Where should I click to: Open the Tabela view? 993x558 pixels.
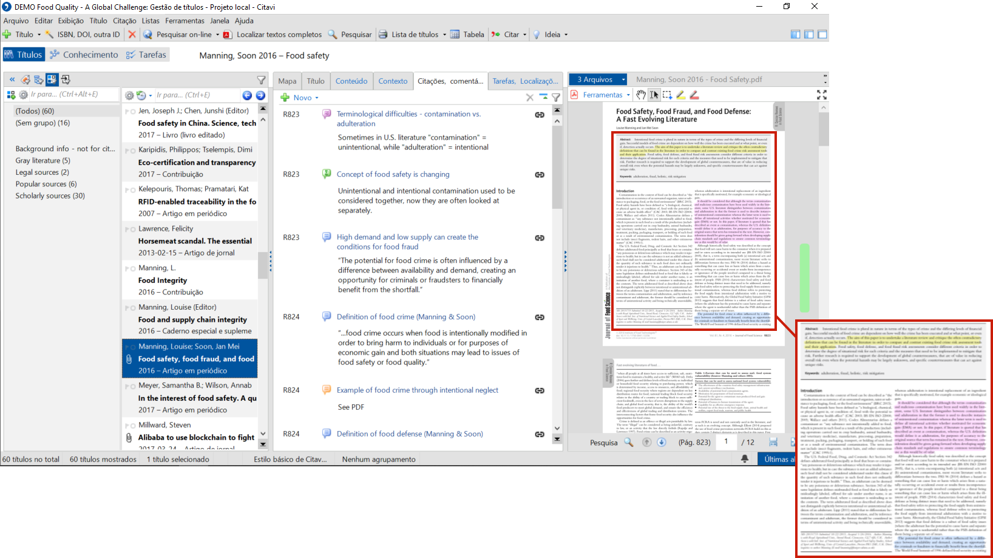[x=467, y=35]
